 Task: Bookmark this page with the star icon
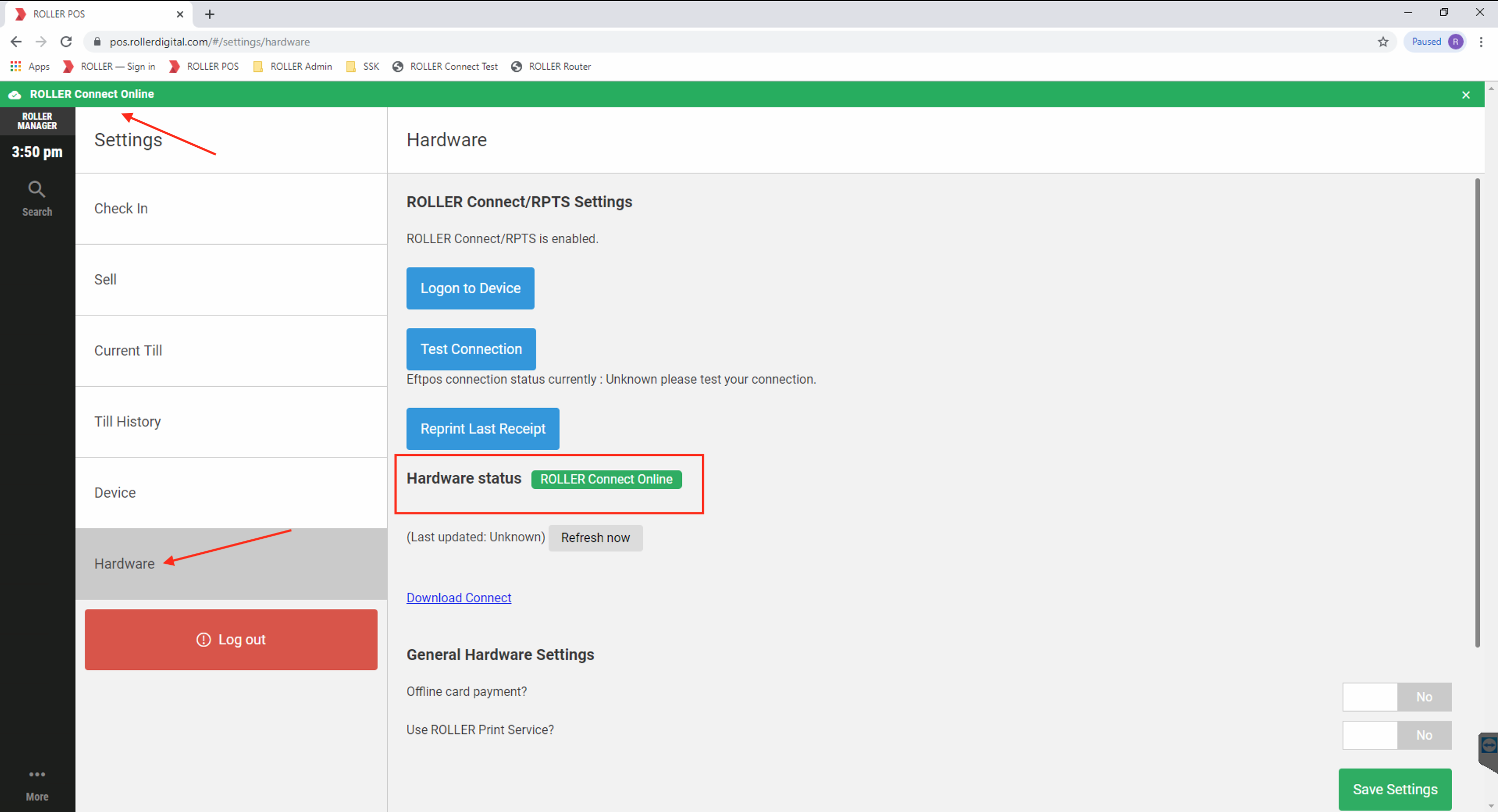[1383, 42]
